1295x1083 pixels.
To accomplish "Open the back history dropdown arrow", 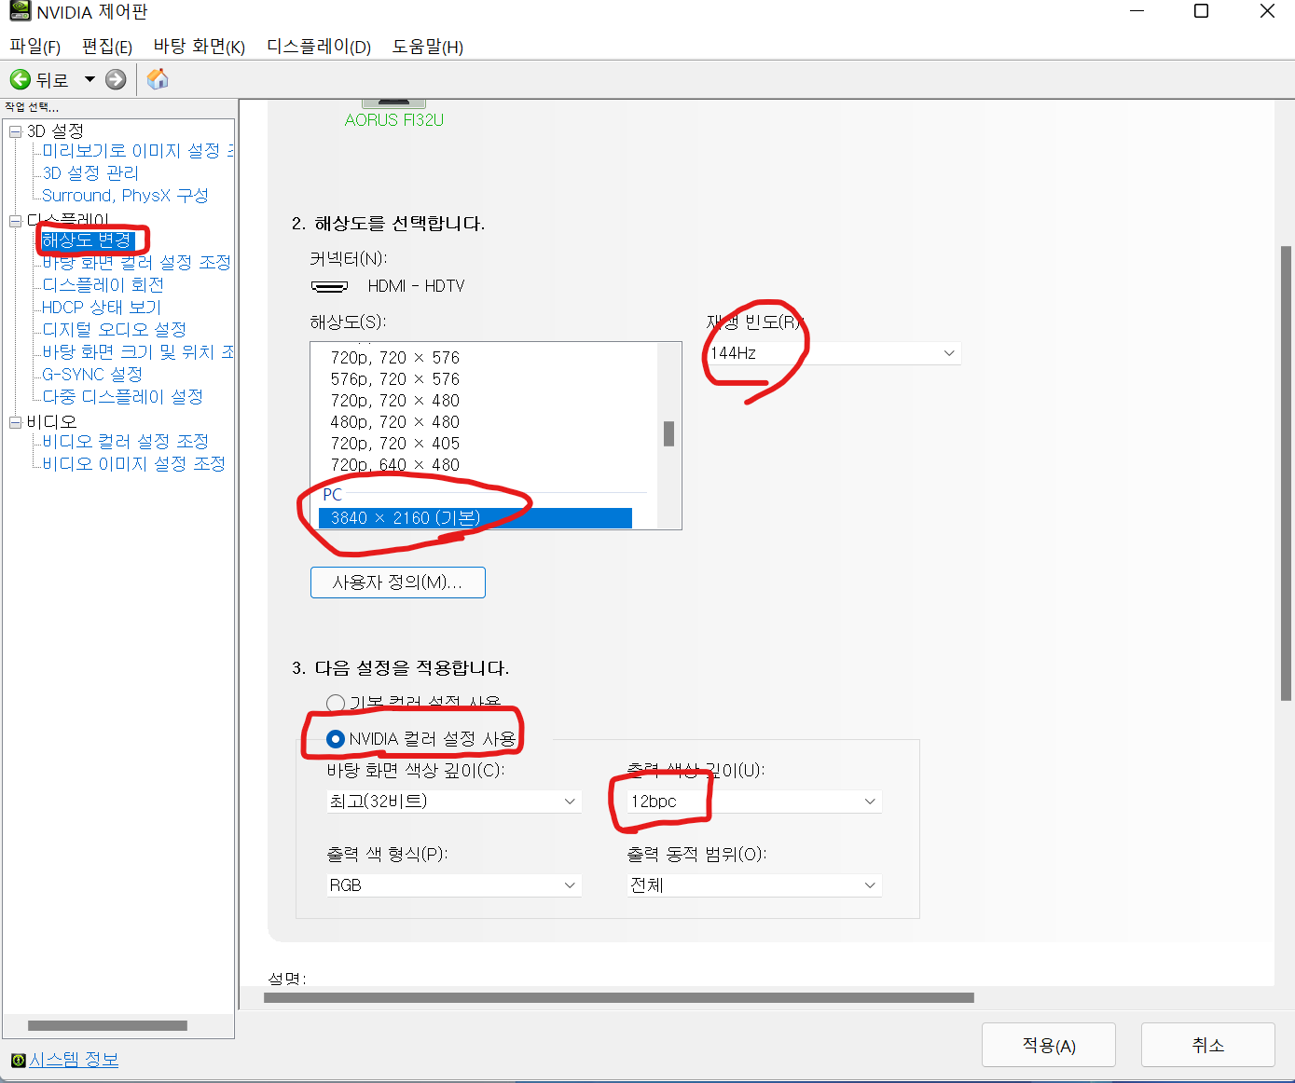I will (x=90, y=79).
